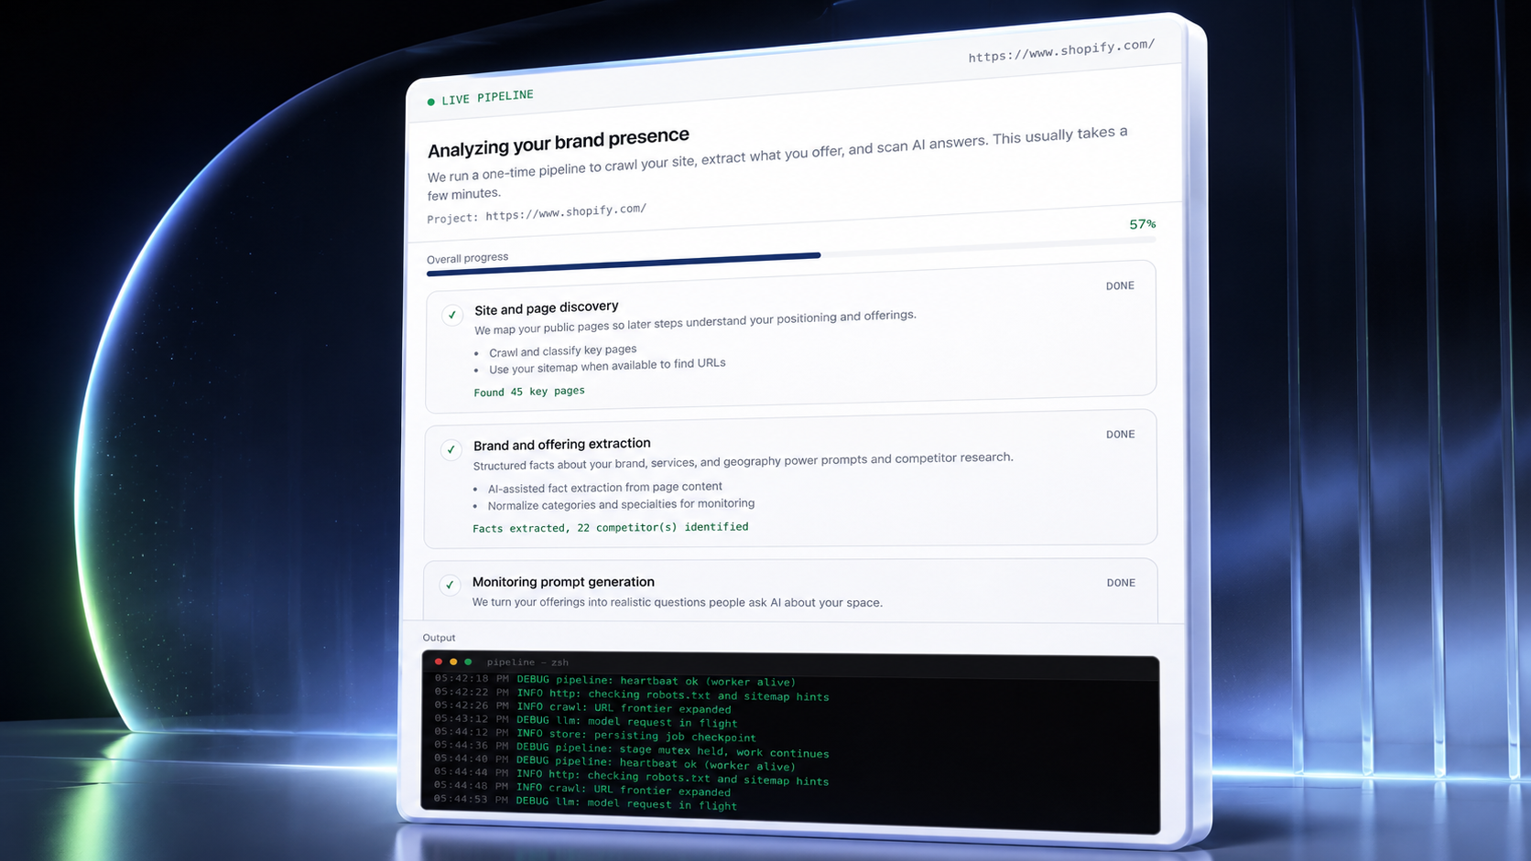Click the shopify.com URL at the top right

coord(1061,50)
